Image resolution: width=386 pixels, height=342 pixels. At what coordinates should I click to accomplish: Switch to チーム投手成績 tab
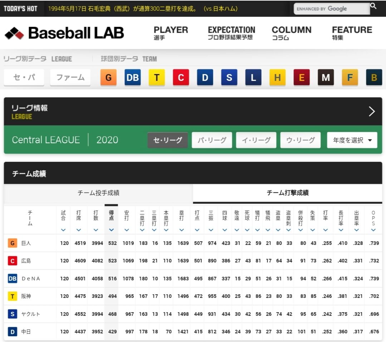pyautogui.click(x=98, y=193)
